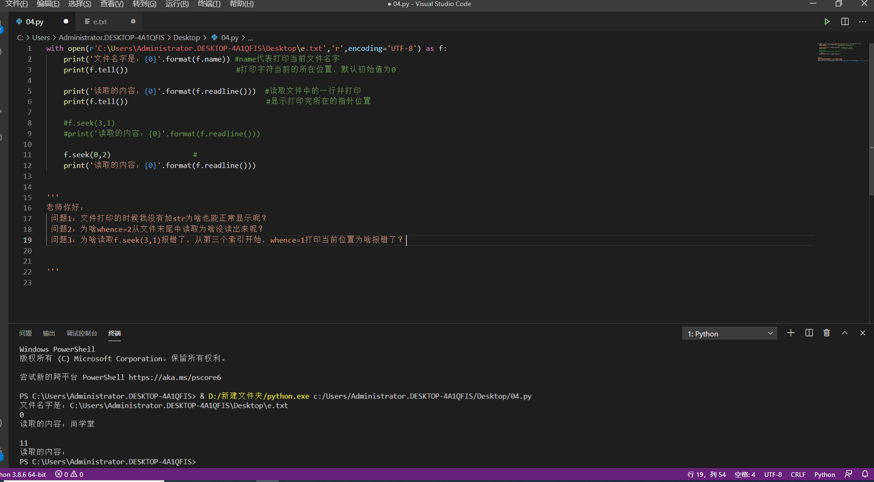Click the breadcrumb ellipsis symbol segment
The image size is (874, 482).
coord(250,37)
